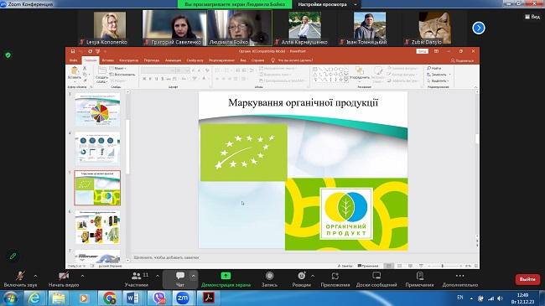
Task: Open the Zoom Чат panel
Action: pos(180,279)
